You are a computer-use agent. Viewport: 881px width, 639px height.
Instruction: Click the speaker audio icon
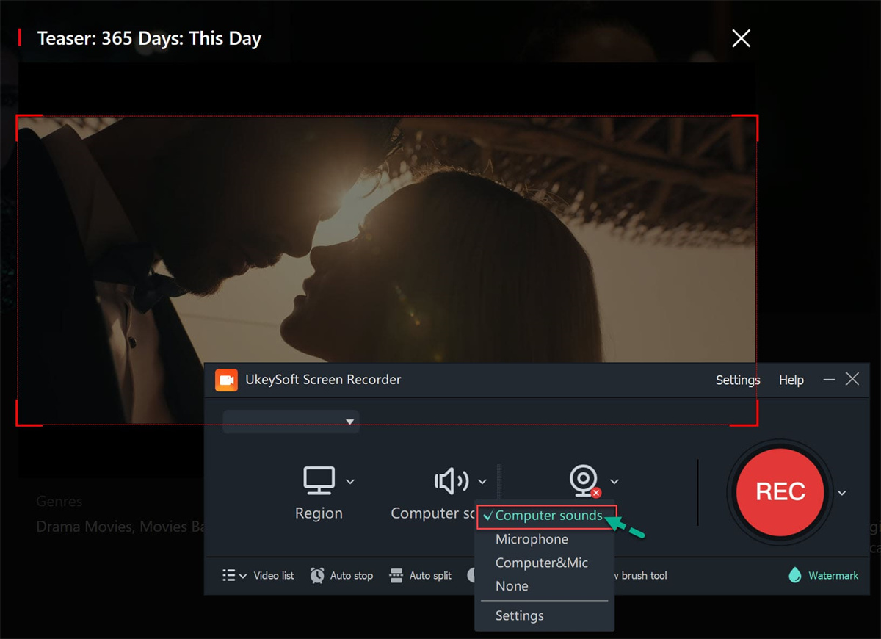[x=451, y=481]
